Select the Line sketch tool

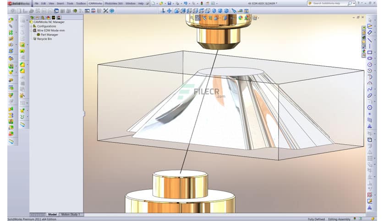click(x=370, y=39)
